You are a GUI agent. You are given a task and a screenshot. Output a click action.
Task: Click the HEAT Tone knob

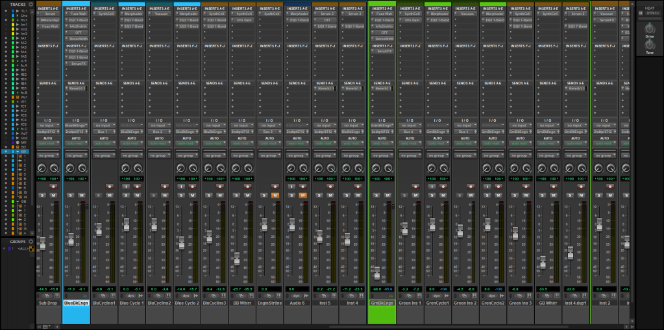pyautogui.click(x=649, y=46)
